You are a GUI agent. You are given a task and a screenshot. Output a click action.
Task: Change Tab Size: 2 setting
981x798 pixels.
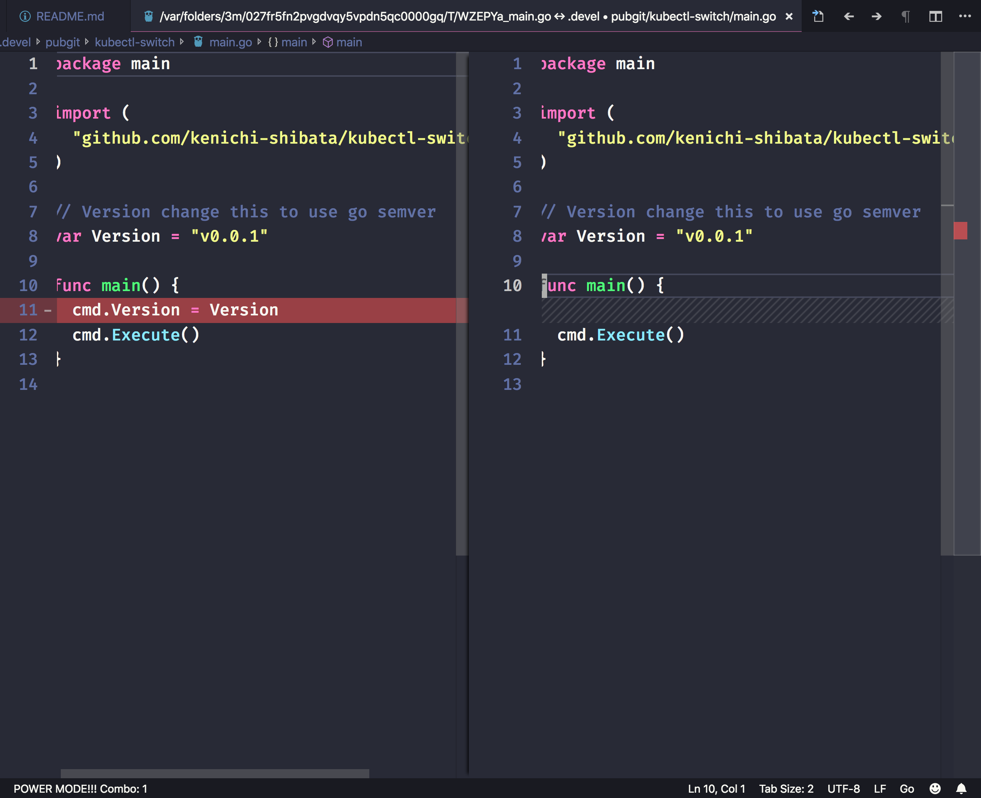(786, 789)
